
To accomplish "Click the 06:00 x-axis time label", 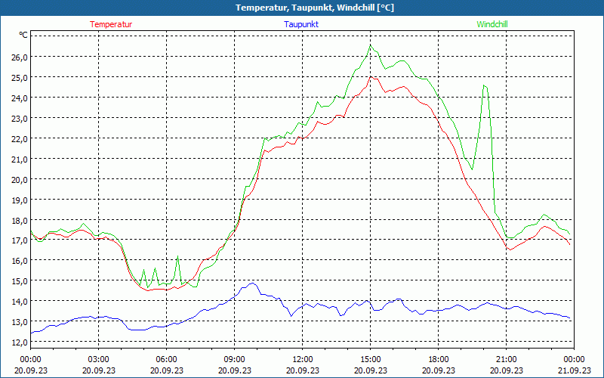I will 166,359.
